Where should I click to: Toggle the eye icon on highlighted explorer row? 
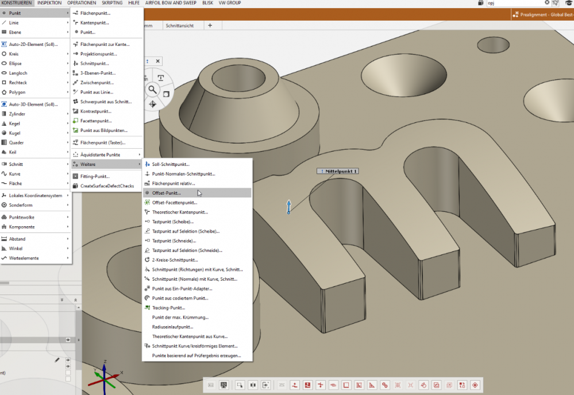point(68,340)
